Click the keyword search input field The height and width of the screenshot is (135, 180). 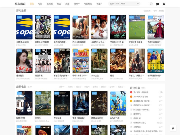126,4
